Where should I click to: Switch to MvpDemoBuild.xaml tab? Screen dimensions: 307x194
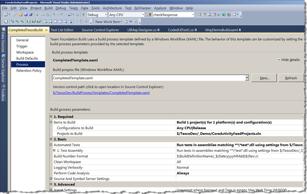[223, 30]
